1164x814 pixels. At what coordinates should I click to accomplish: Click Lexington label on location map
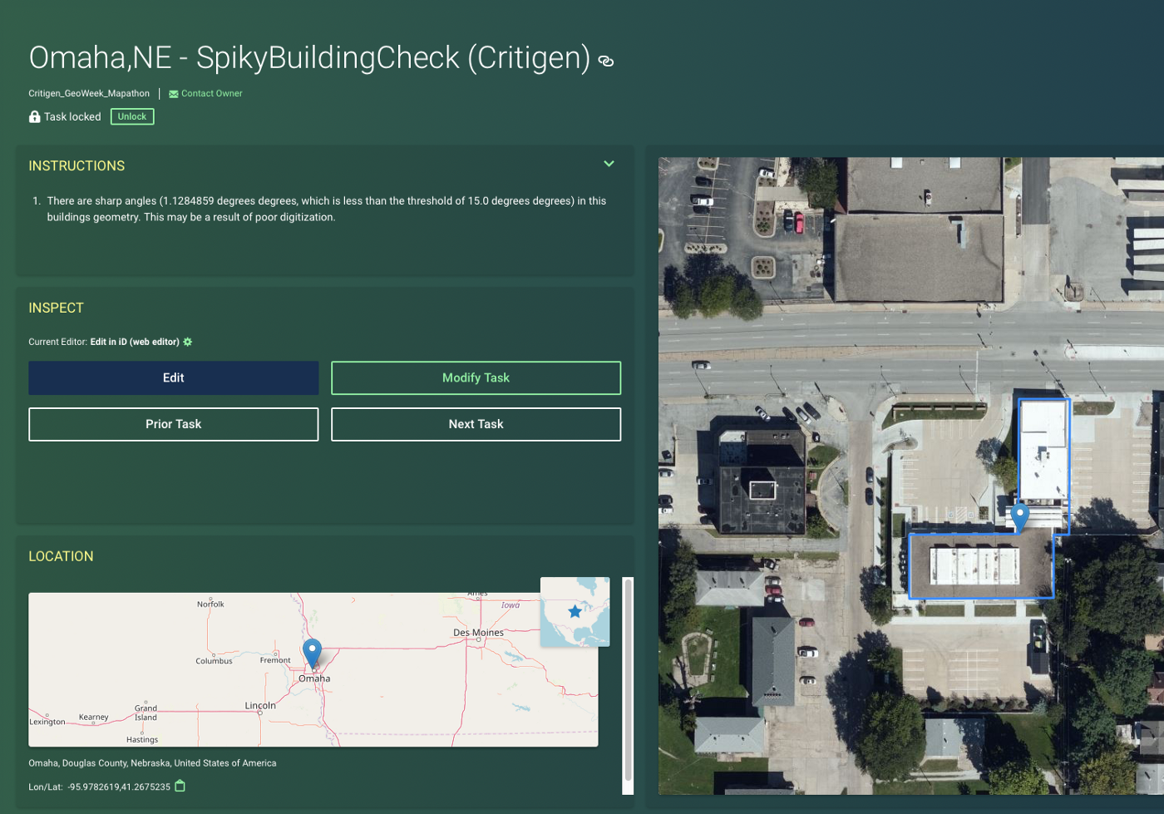(x=47, y=722)
